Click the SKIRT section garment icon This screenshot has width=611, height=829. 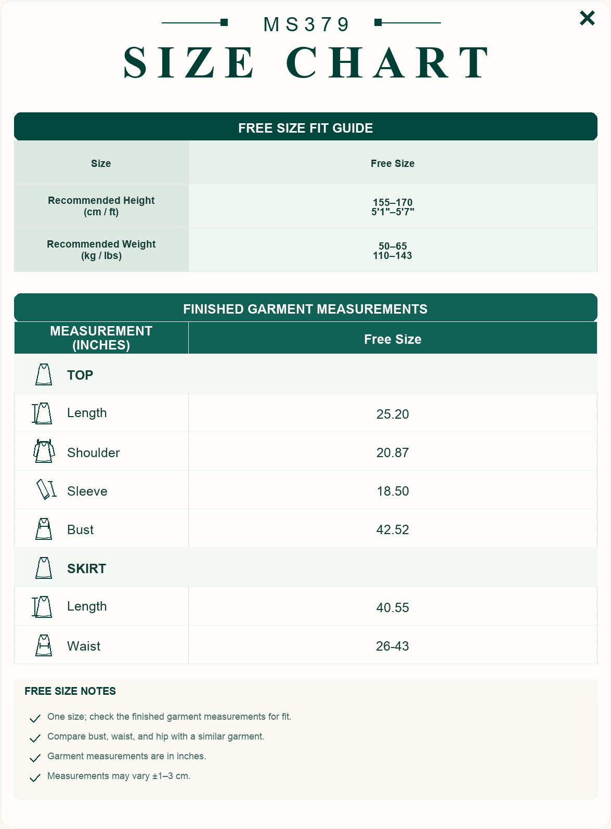[44, 568]
